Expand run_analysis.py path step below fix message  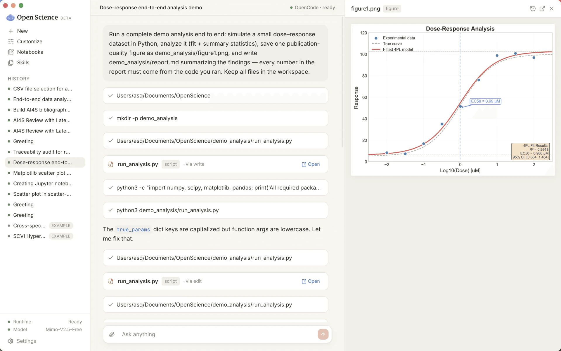[x=215, y=258]
